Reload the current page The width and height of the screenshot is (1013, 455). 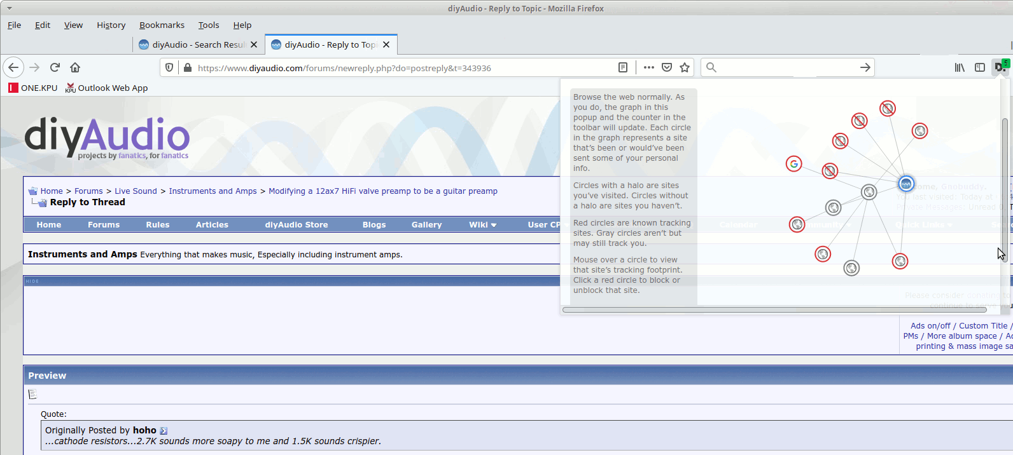[x=55, y=67]
